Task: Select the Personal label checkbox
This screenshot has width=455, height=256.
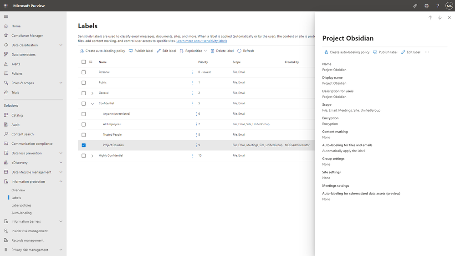Action: coord(83,72)
